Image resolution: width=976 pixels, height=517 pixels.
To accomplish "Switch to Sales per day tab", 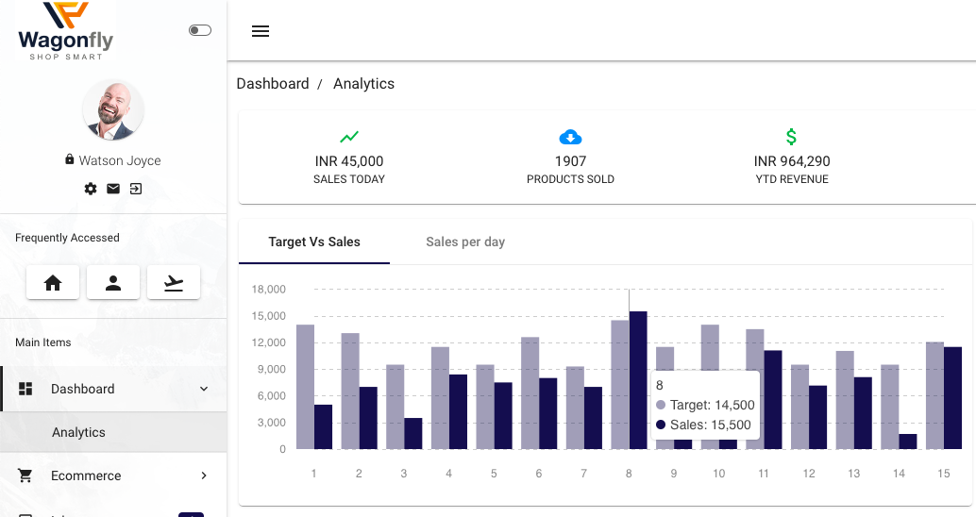I will point(465,242).
